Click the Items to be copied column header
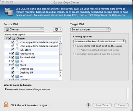The height and width of the screenshot is (111, 133). (x=32, y=34)
